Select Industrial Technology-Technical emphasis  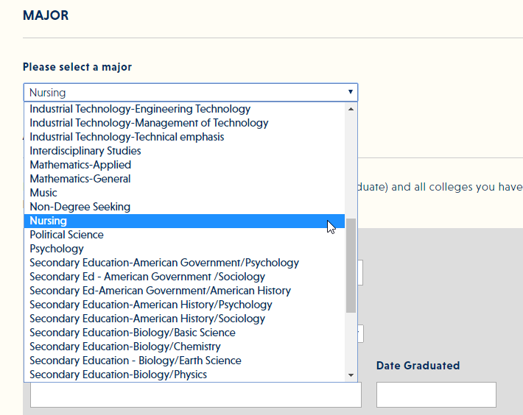point(127,137)
